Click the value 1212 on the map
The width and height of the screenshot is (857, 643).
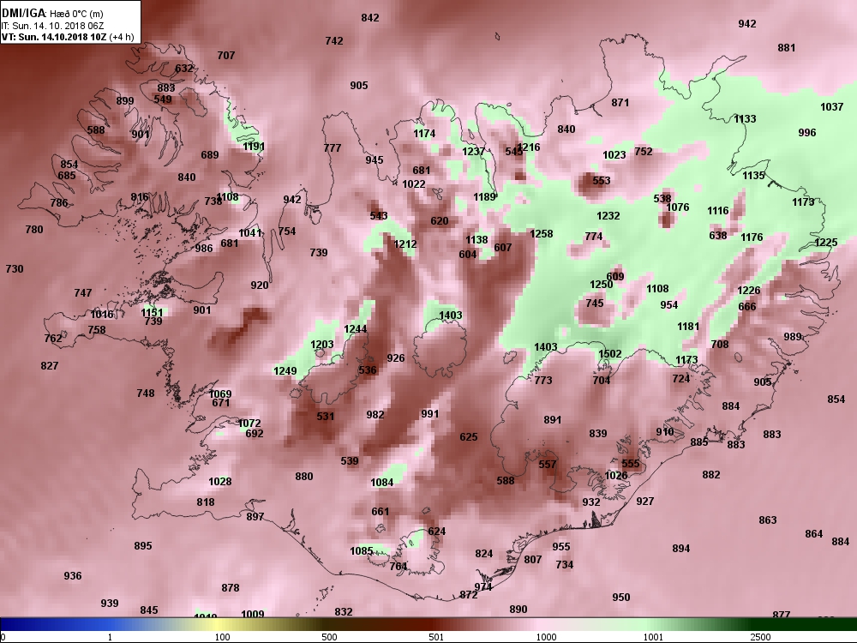point(405,244)
